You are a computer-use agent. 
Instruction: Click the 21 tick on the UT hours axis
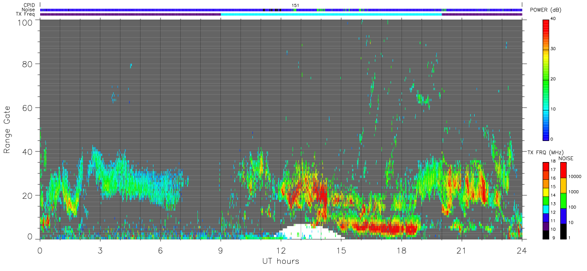click(461, 250)
